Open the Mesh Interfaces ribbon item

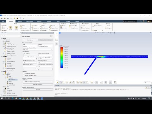[x=63, y=26]
